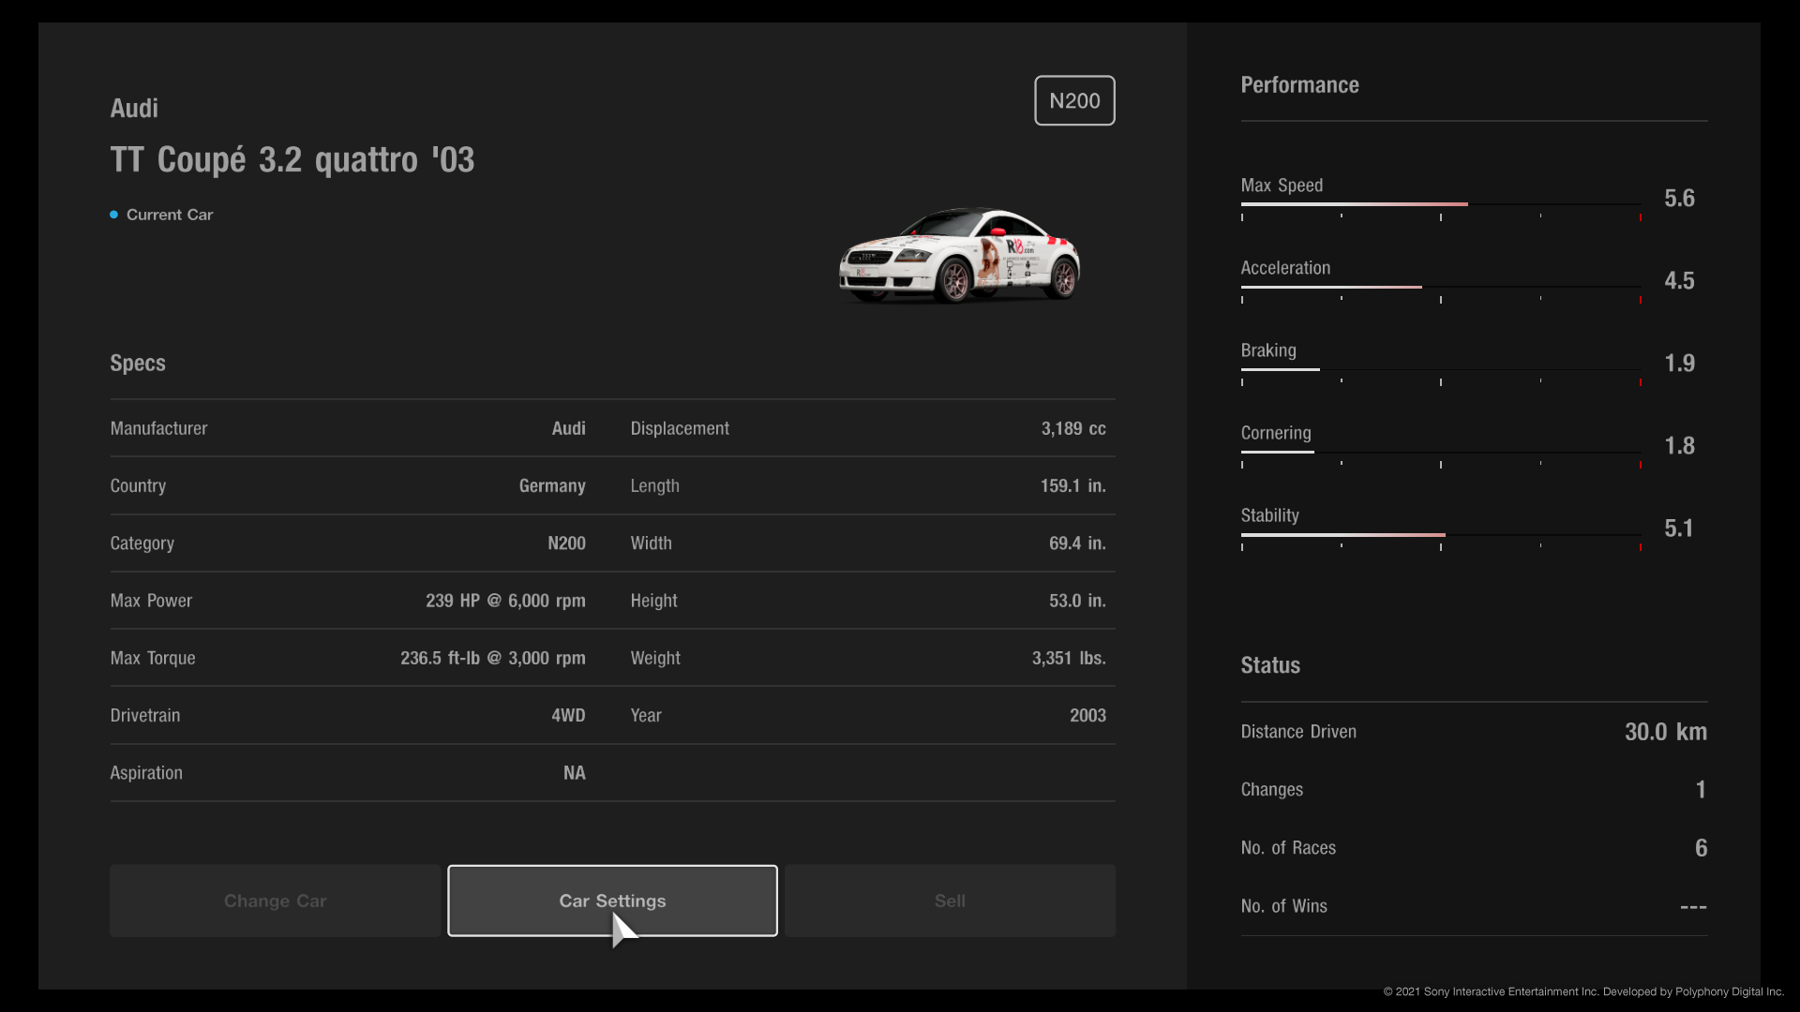Click the Displacement spec label
The image size is (1800, 1012).
(680, 428)
